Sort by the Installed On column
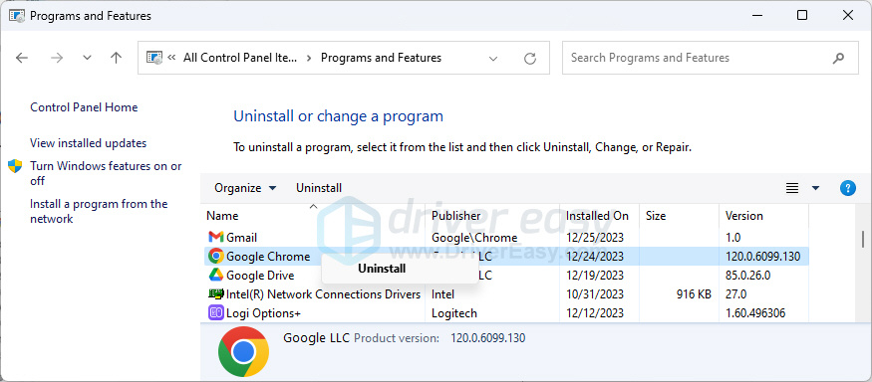The image size is (872, 382). pyautogui.click(x=597, y=216)
